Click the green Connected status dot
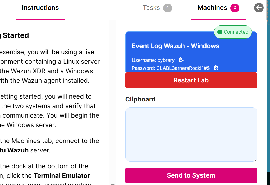 [x=220, y=32]
